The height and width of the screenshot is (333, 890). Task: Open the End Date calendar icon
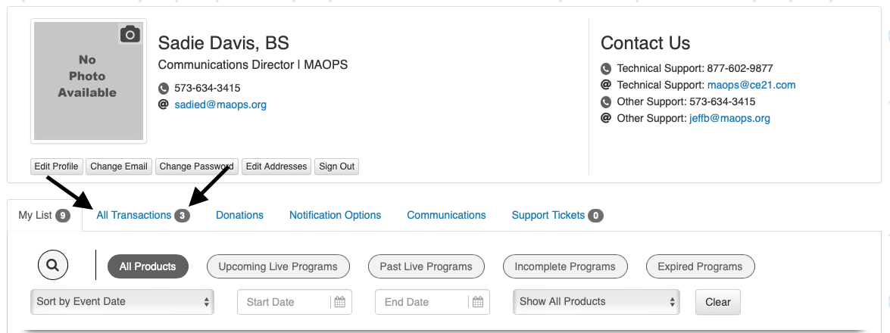pyautogui.click(x=478, y=302)
